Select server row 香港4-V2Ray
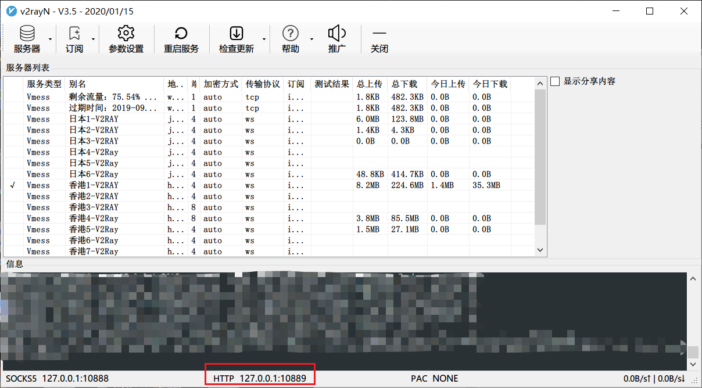702x388 pixels. [x=269, y=218]
